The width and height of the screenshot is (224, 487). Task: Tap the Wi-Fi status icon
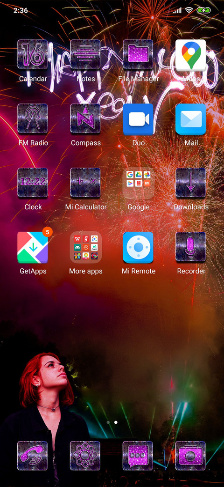(189, 10)
